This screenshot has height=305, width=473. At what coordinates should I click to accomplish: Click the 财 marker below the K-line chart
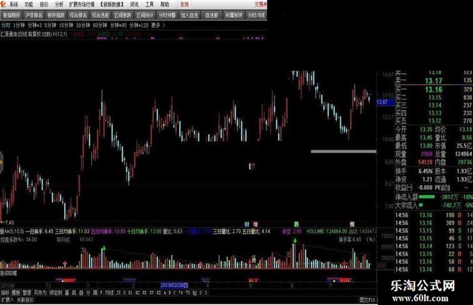[247, 224]
